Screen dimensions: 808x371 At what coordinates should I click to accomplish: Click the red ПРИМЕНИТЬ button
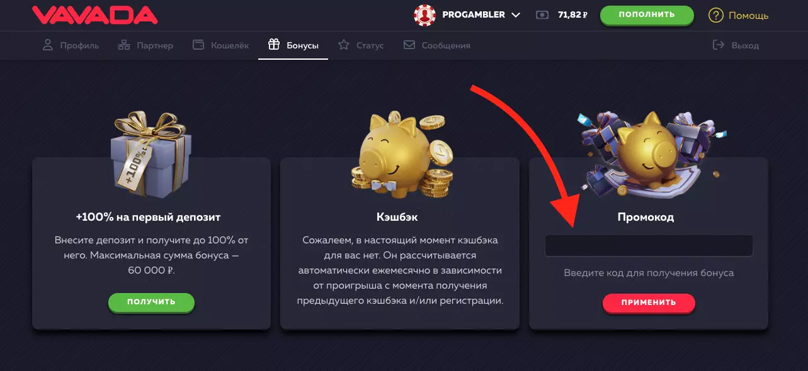click(649, 302)
